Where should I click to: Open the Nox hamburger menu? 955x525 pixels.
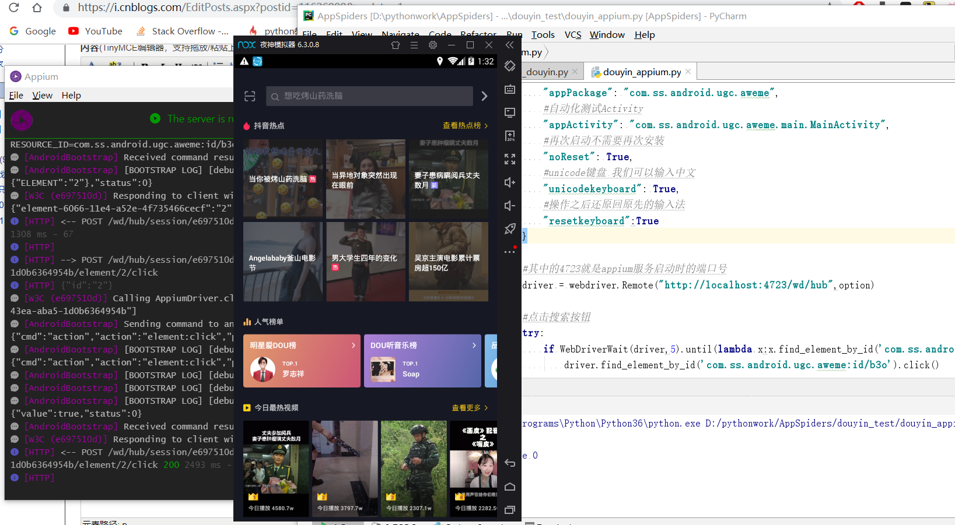[x=414, y=45]
